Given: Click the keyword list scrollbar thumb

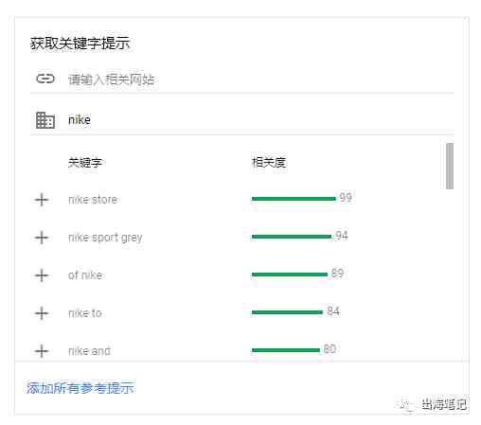Looking at the screenshot, I should pos(450,166).
